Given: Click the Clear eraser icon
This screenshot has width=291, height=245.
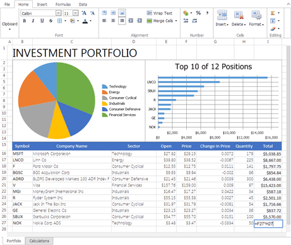Looking at the screenshot, I should pos(273,28).
